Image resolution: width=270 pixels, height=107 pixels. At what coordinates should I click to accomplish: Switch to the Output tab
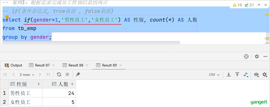pyautogui.click(x=13, y=65)
